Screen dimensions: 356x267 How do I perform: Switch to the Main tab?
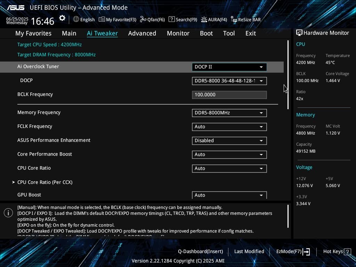69,33
